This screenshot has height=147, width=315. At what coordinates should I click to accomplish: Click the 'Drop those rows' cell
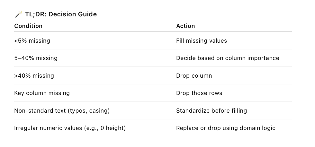click(x=199, y=93)
